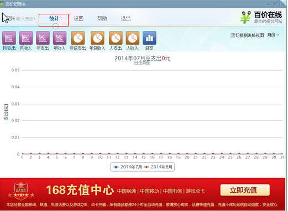Click the 退出 exit menu item
Viewport: 288px width, 211px height.
click(125, 19)
